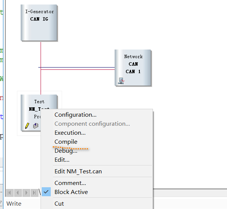The height and width of the screenshot is (209, 227).
Task: Go to next tab arrow
Action: coord(26,193)
